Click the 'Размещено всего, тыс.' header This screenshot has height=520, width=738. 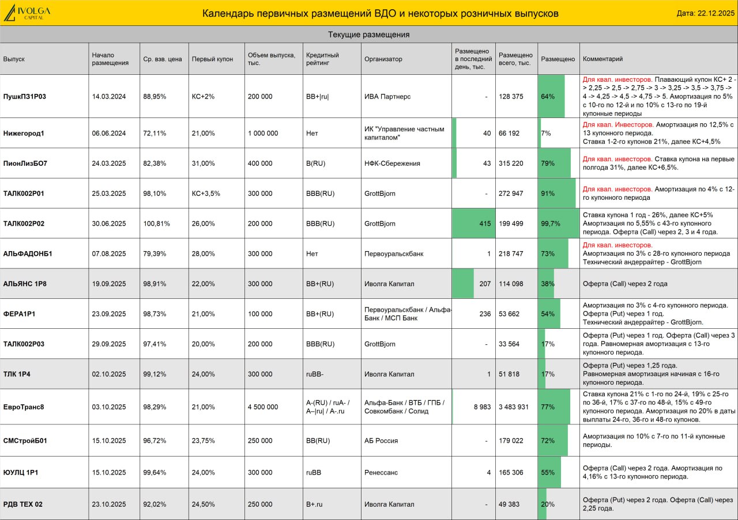click(516, 59)
